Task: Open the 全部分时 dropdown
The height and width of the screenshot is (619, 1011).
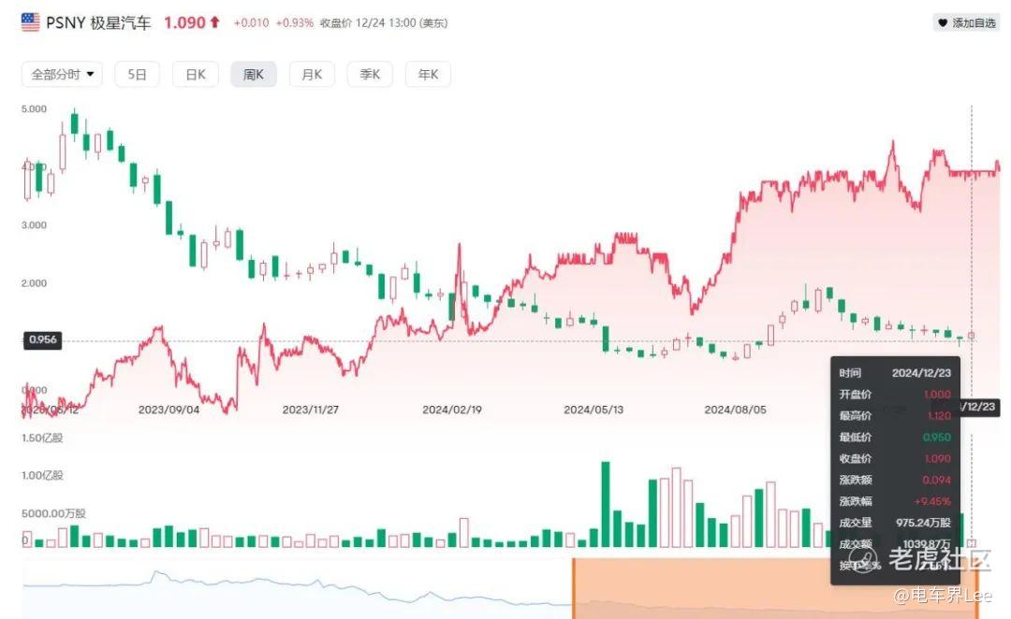Action: click(62, 74)
